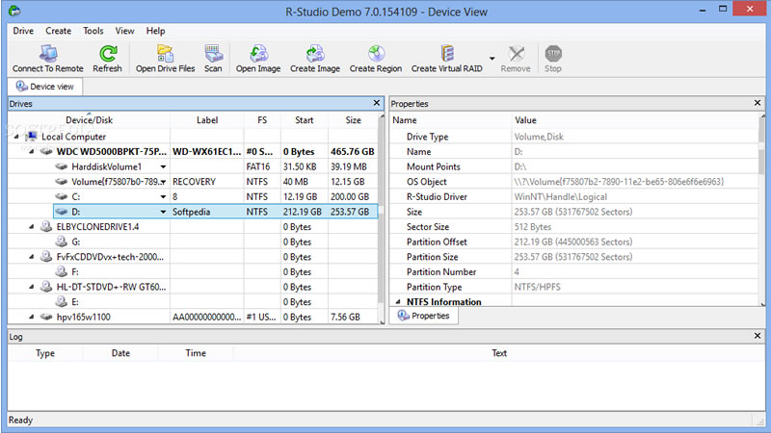Click the Open Image icon
Screen dimensions: 771x433
[x=258, y=53]
